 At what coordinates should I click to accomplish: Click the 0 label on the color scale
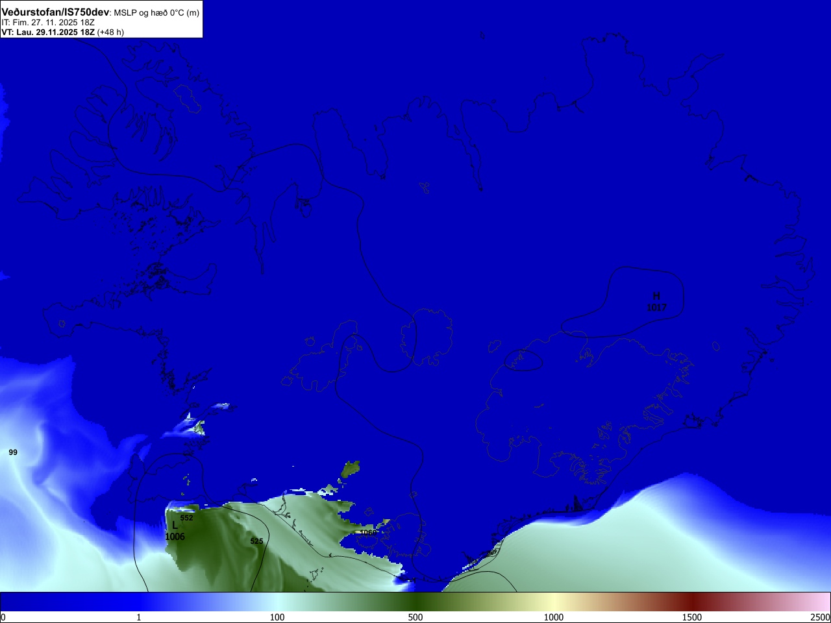pyautogui.click(x=3, y=617)
